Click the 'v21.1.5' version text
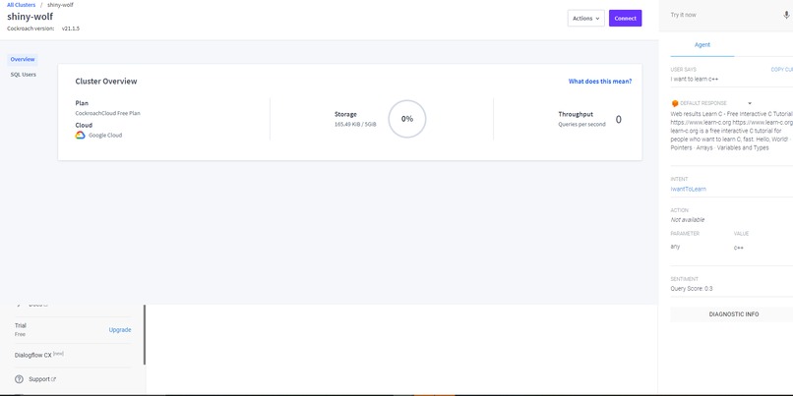Image resolution: width=793 pixels, height=396 pixels. pos(71,28)
